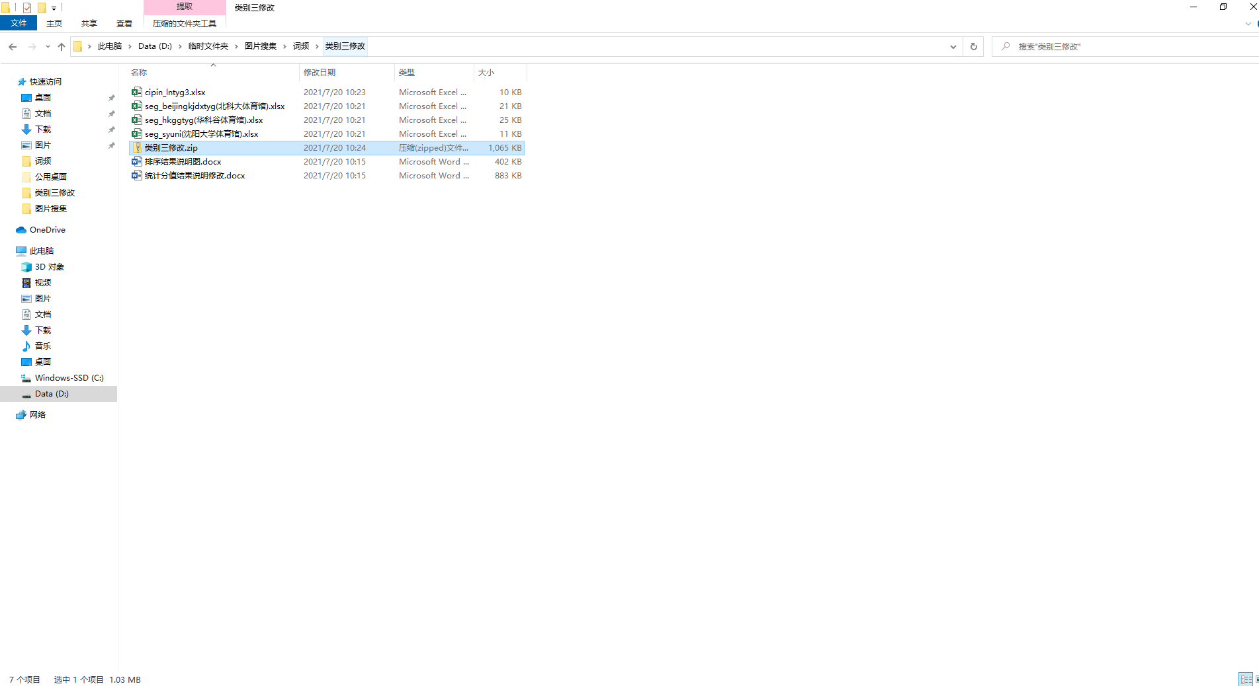Switch to the 查看 ribbon tab

pos(124,23)
